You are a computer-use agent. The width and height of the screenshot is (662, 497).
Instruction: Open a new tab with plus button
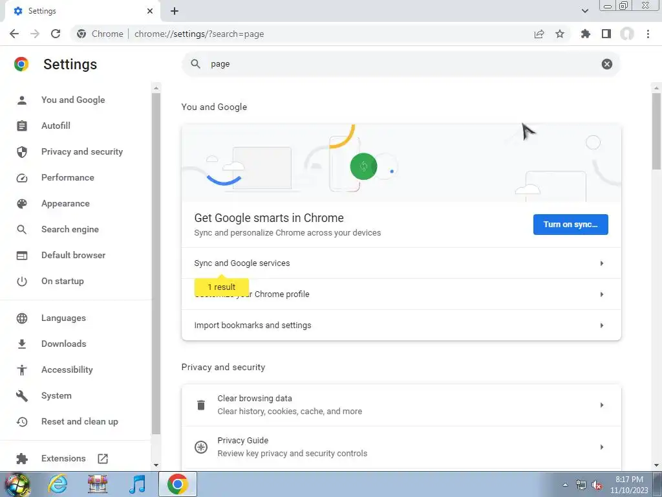[175, 11]
